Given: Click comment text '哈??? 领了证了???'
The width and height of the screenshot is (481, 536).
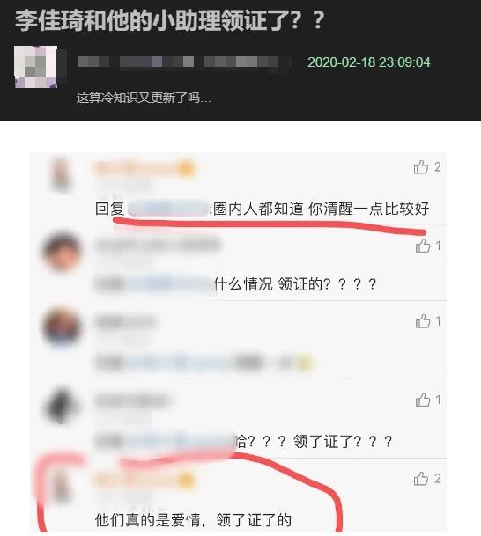Looking at the screenshot, I should click(x=314, y=442).
